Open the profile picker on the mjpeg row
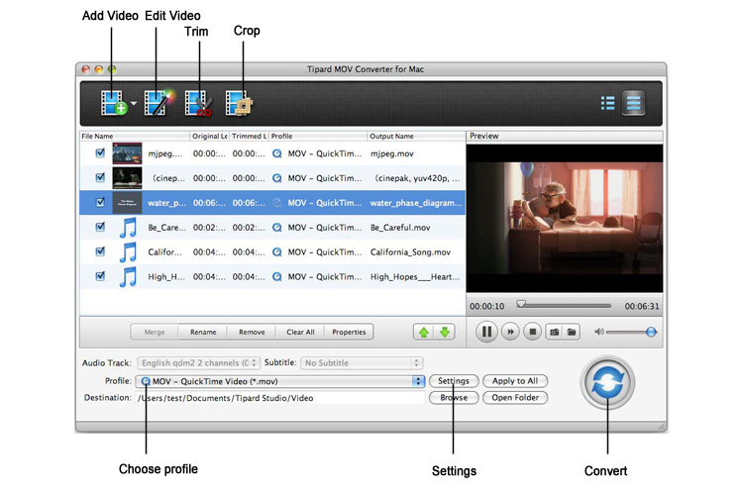 tap(277, 153)
